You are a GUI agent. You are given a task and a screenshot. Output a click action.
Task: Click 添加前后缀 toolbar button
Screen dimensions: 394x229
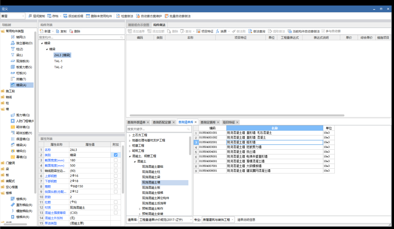click(x=73, y=16)
